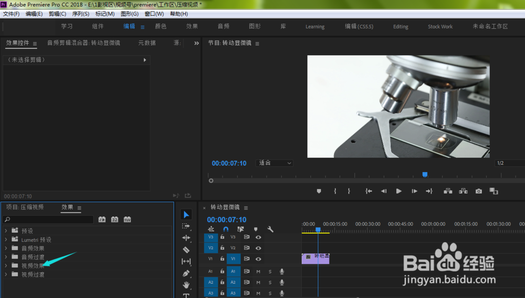Play the sequence in Program monitor

pyautogui.click(x=399, y=191)
